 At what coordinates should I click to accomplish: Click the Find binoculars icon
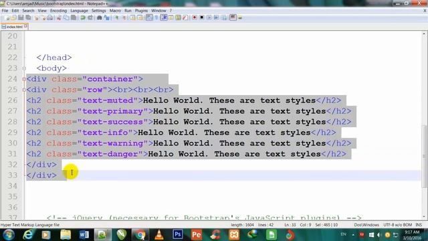coord(100,18)
